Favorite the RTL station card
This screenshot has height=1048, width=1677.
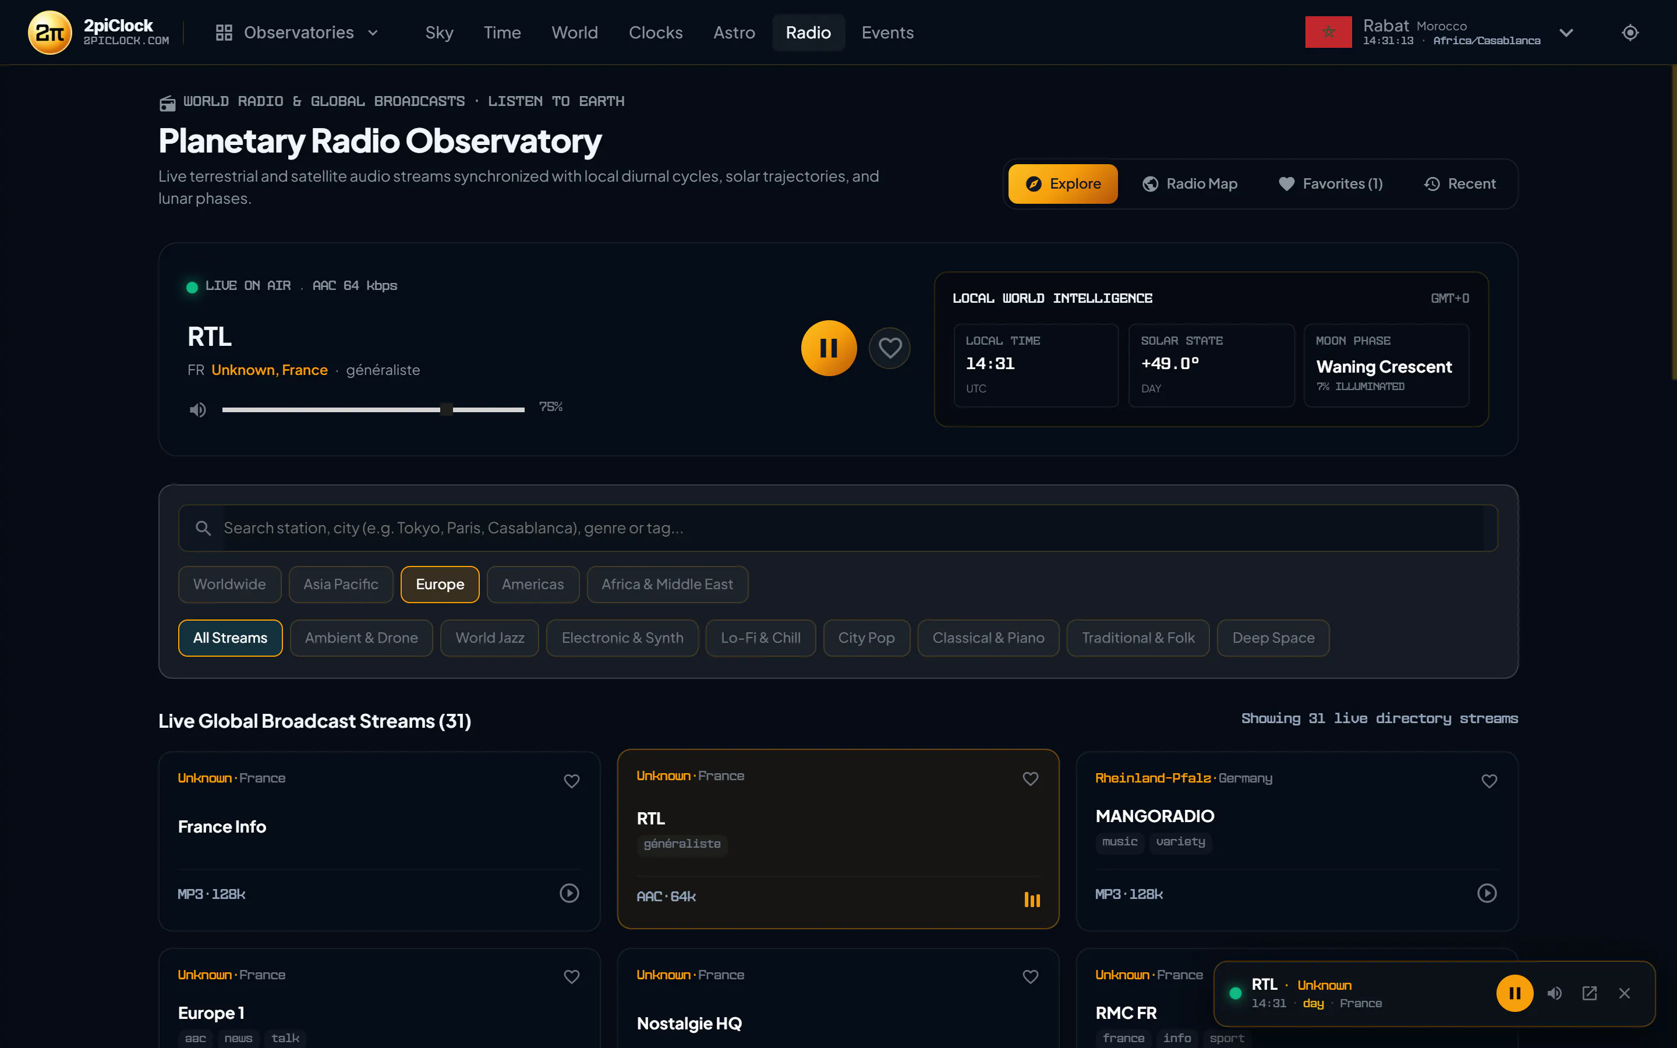1031,779
